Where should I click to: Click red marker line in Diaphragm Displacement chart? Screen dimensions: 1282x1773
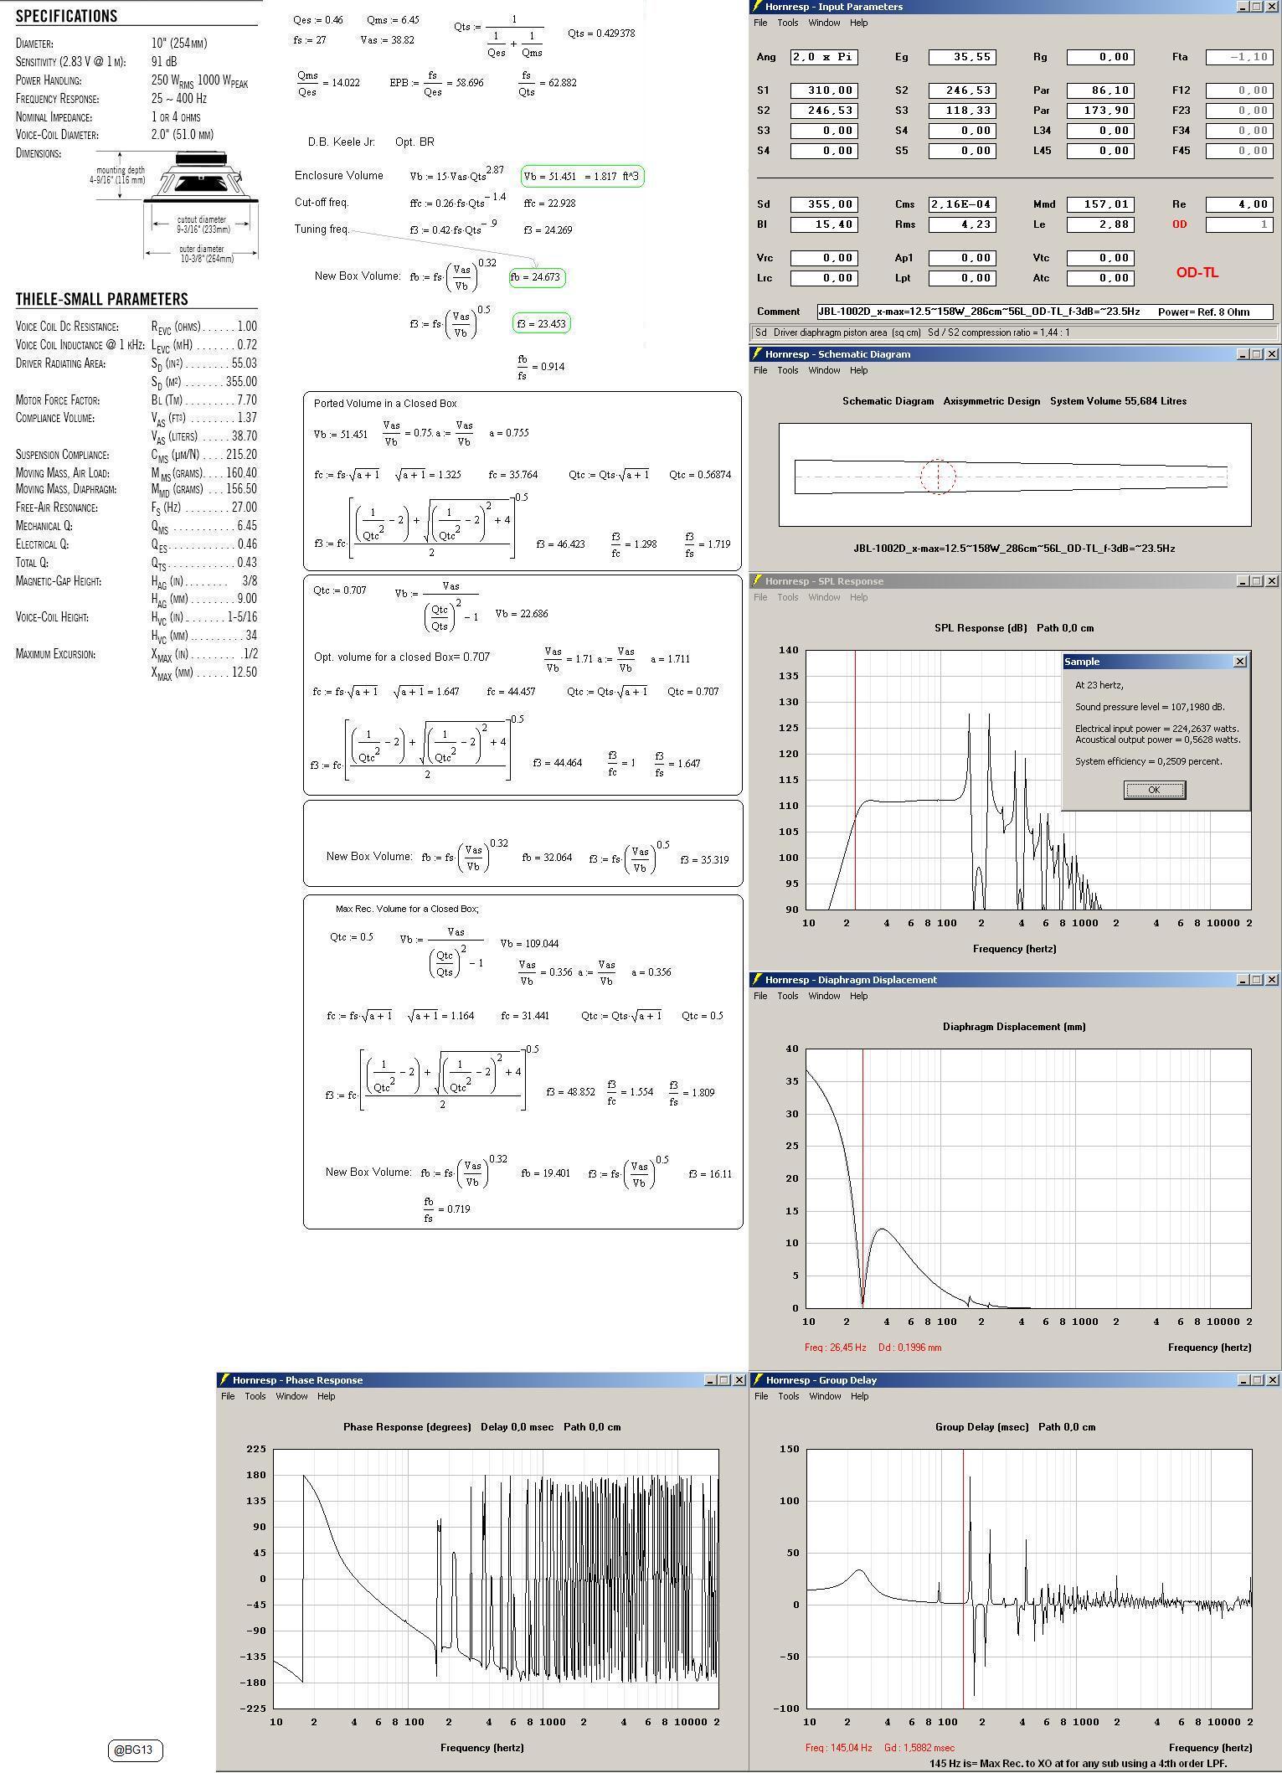pyautogui.click(x=862, y=1178)
